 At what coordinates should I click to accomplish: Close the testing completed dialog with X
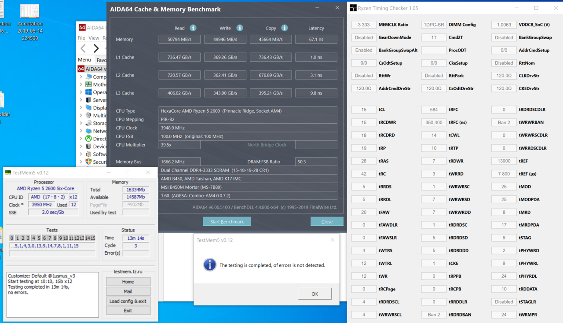click(333, 240)
